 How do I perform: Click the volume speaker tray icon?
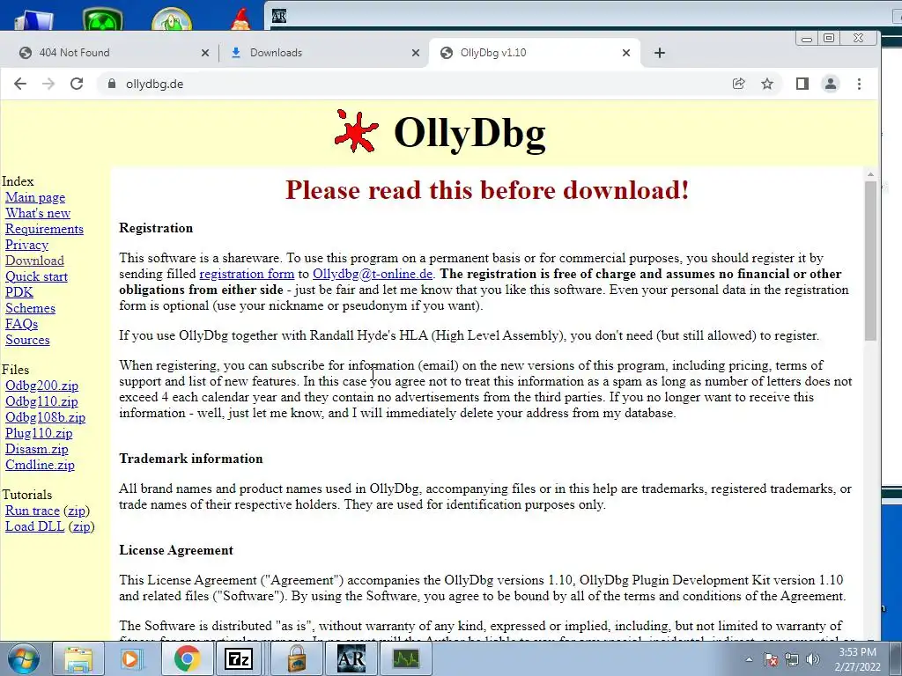813,659
